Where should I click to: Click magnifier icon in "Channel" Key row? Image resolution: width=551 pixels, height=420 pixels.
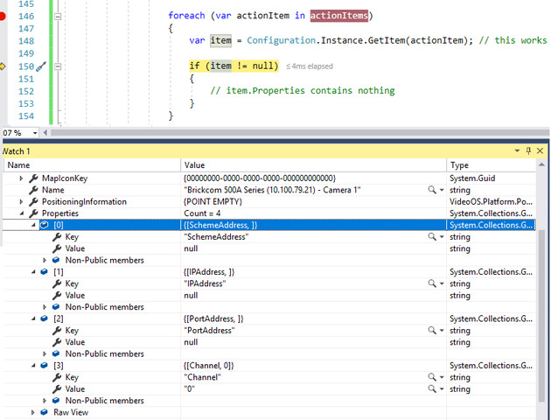coord(432,377)
